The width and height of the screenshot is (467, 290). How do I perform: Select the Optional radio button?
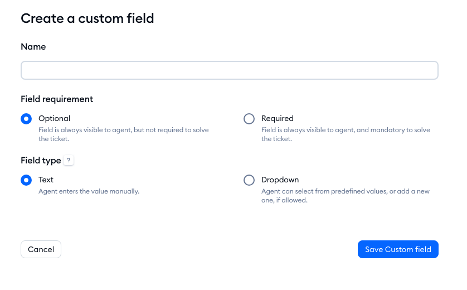coord(26,119)
